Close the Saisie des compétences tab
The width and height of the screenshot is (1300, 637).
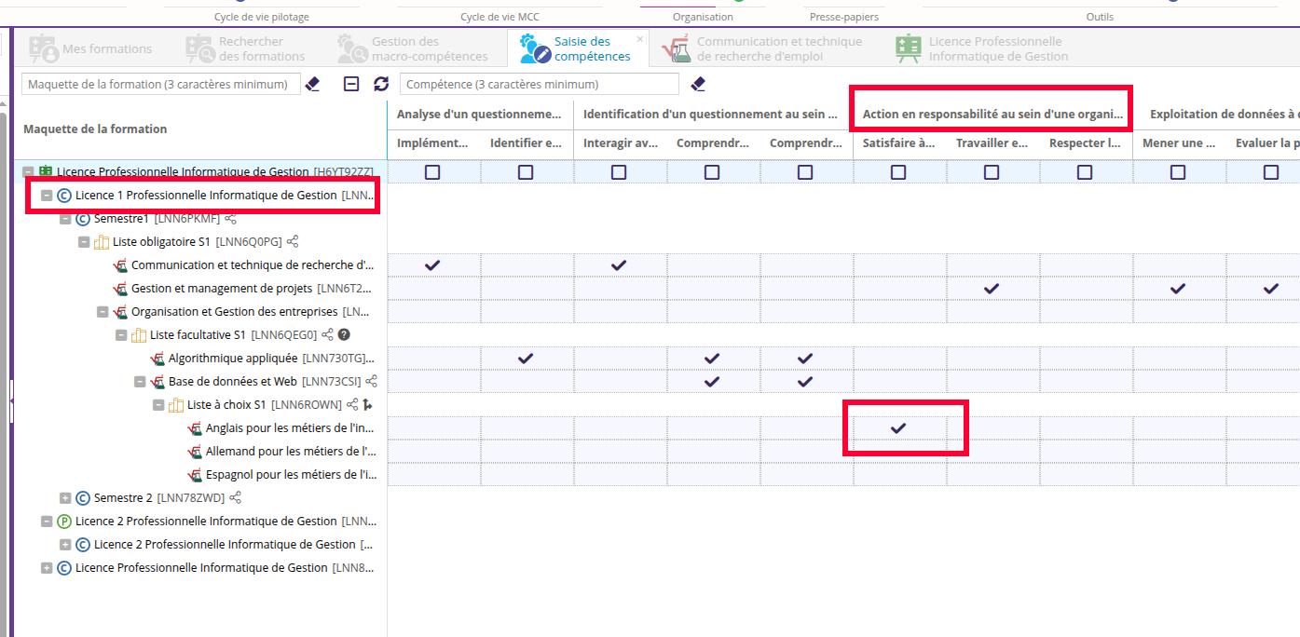point(640,39)
